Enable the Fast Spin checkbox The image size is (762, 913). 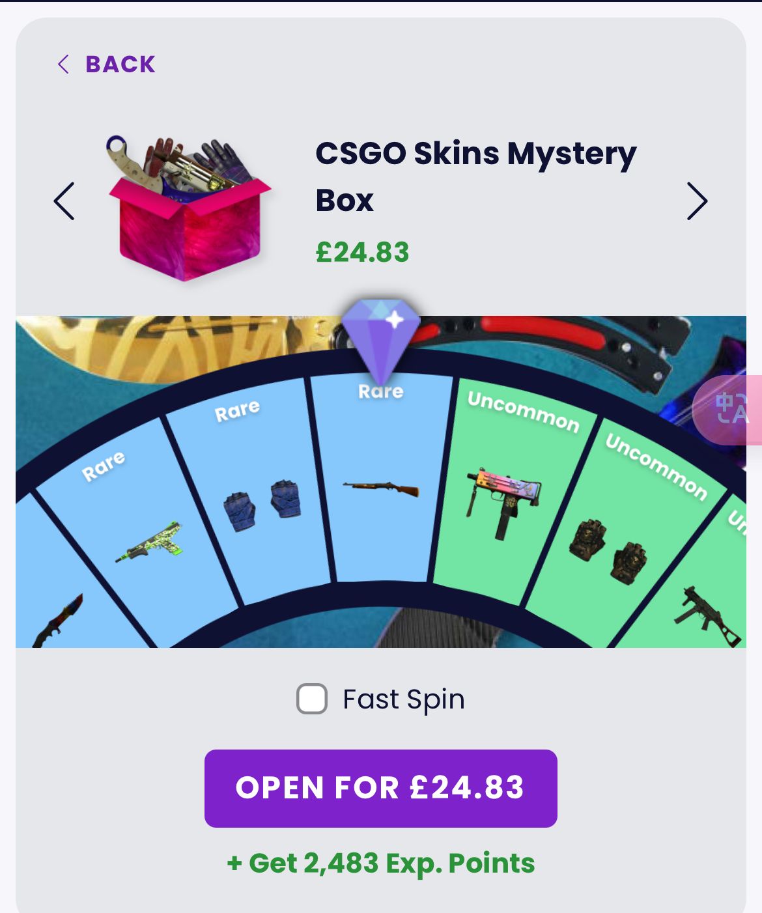click(x=312, y=699)
